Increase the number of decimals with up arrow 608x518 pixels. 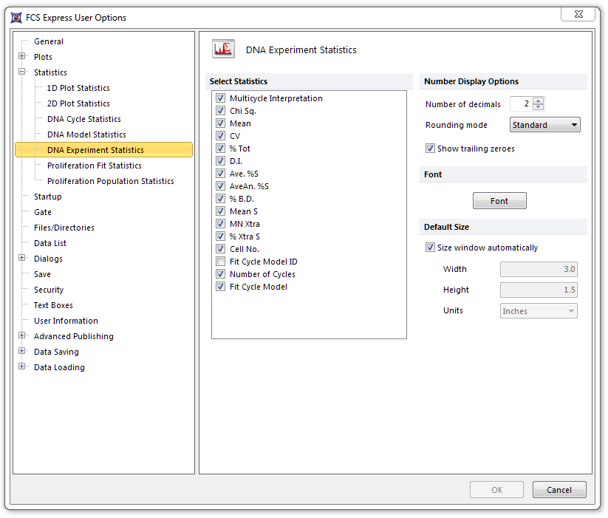coord(539,101)
